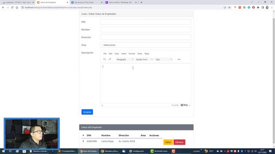
Task: Open a new browser tab with plus
Action: 141,3
